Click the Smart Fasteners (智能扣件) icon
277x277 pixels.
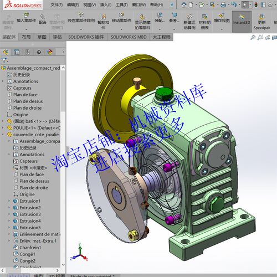click(x=103, y=17)
